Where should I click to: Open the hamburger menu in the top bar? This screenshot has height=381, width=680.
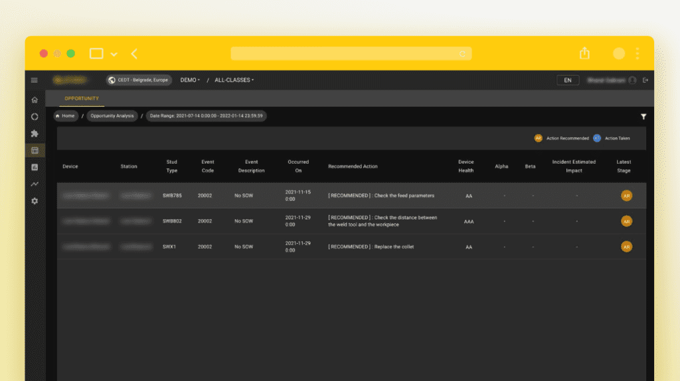[35, 80]
